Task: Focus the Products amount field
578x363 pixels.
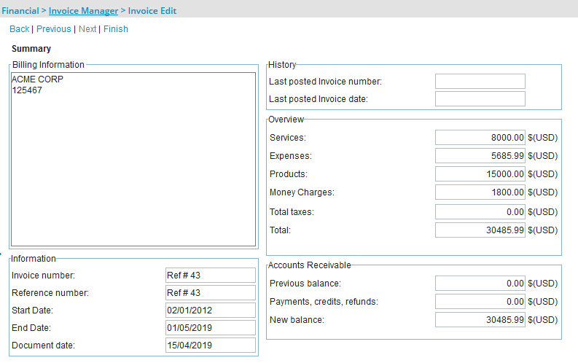Action: pos(480,174)
